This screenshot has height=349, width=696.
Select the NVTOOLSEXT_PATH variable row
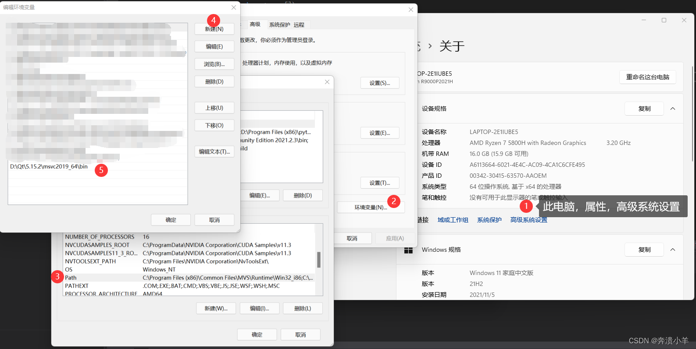pos(189,261)
